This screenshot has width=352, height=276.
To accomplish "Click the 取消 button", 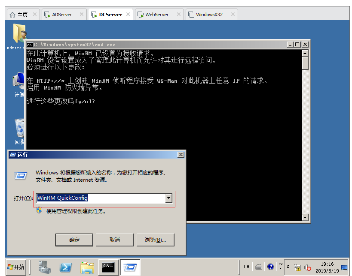I will 114,240.
